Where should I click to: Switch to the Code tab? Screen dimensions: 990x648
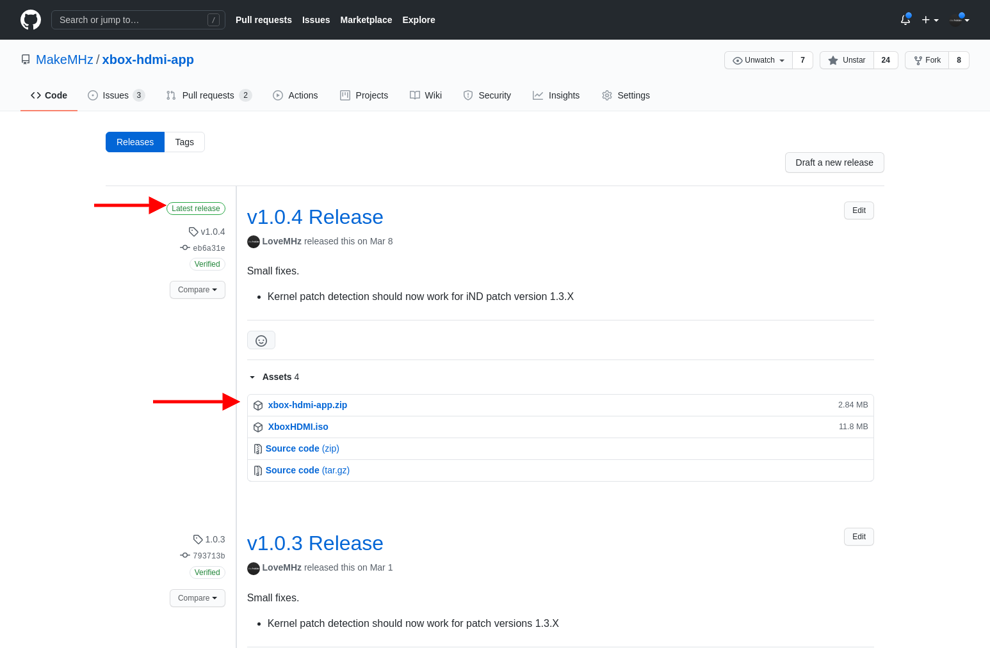49,95
